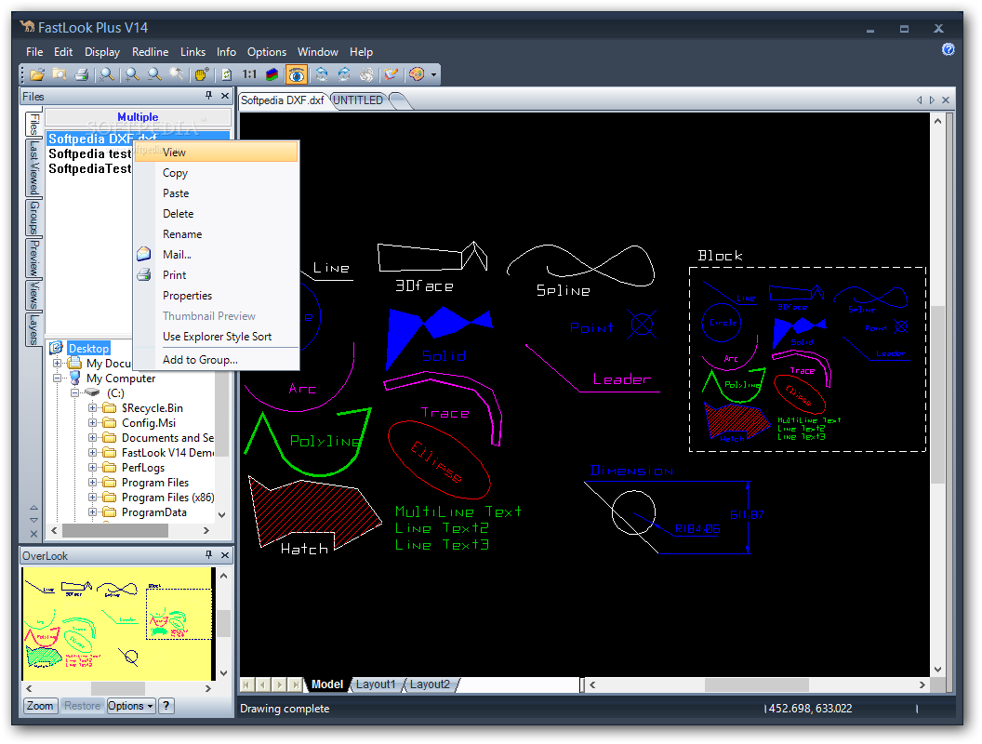Choose Copy in the context menu
The image size is (982, 744).
pyautogui.click(x=217, y=173)
